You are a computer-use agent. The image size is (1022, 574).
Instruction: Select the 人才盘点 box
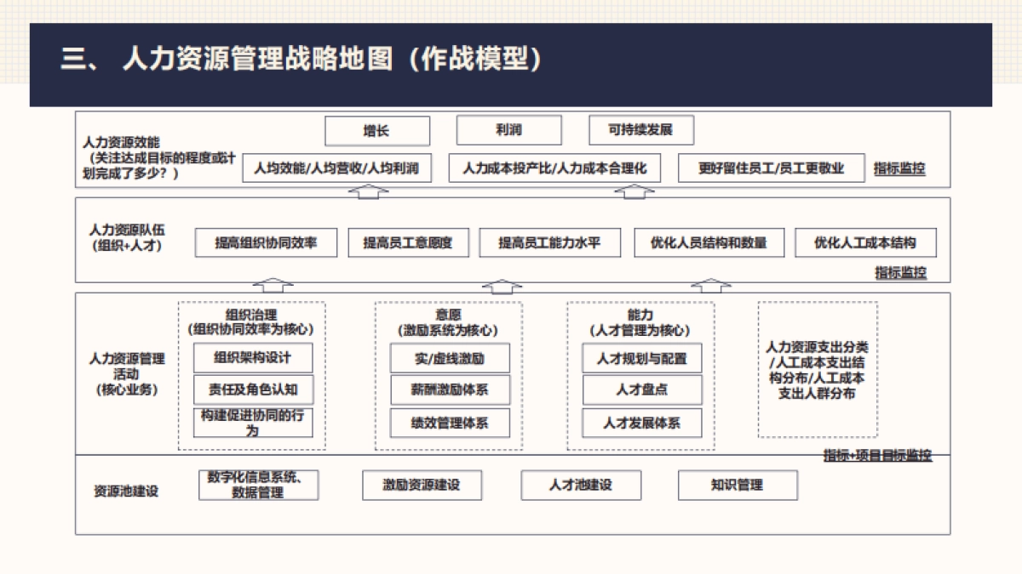tap(642, 390)
